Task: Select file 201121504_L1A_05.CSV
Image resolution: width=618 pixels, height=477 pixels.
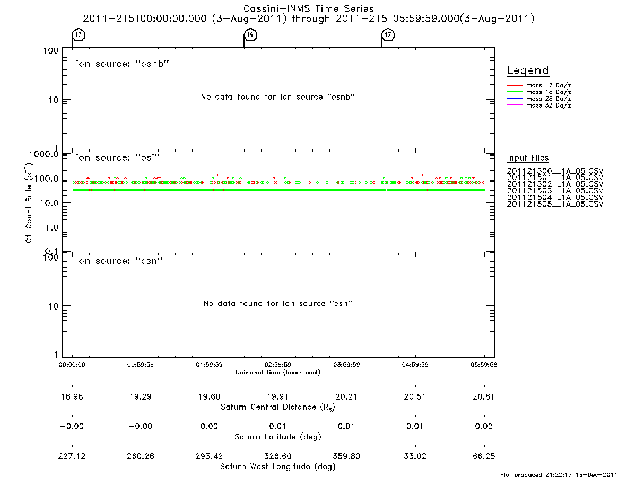Action: [555, 198]
